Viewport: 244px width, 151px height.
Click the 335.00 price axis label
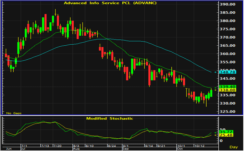pos(227,95)
